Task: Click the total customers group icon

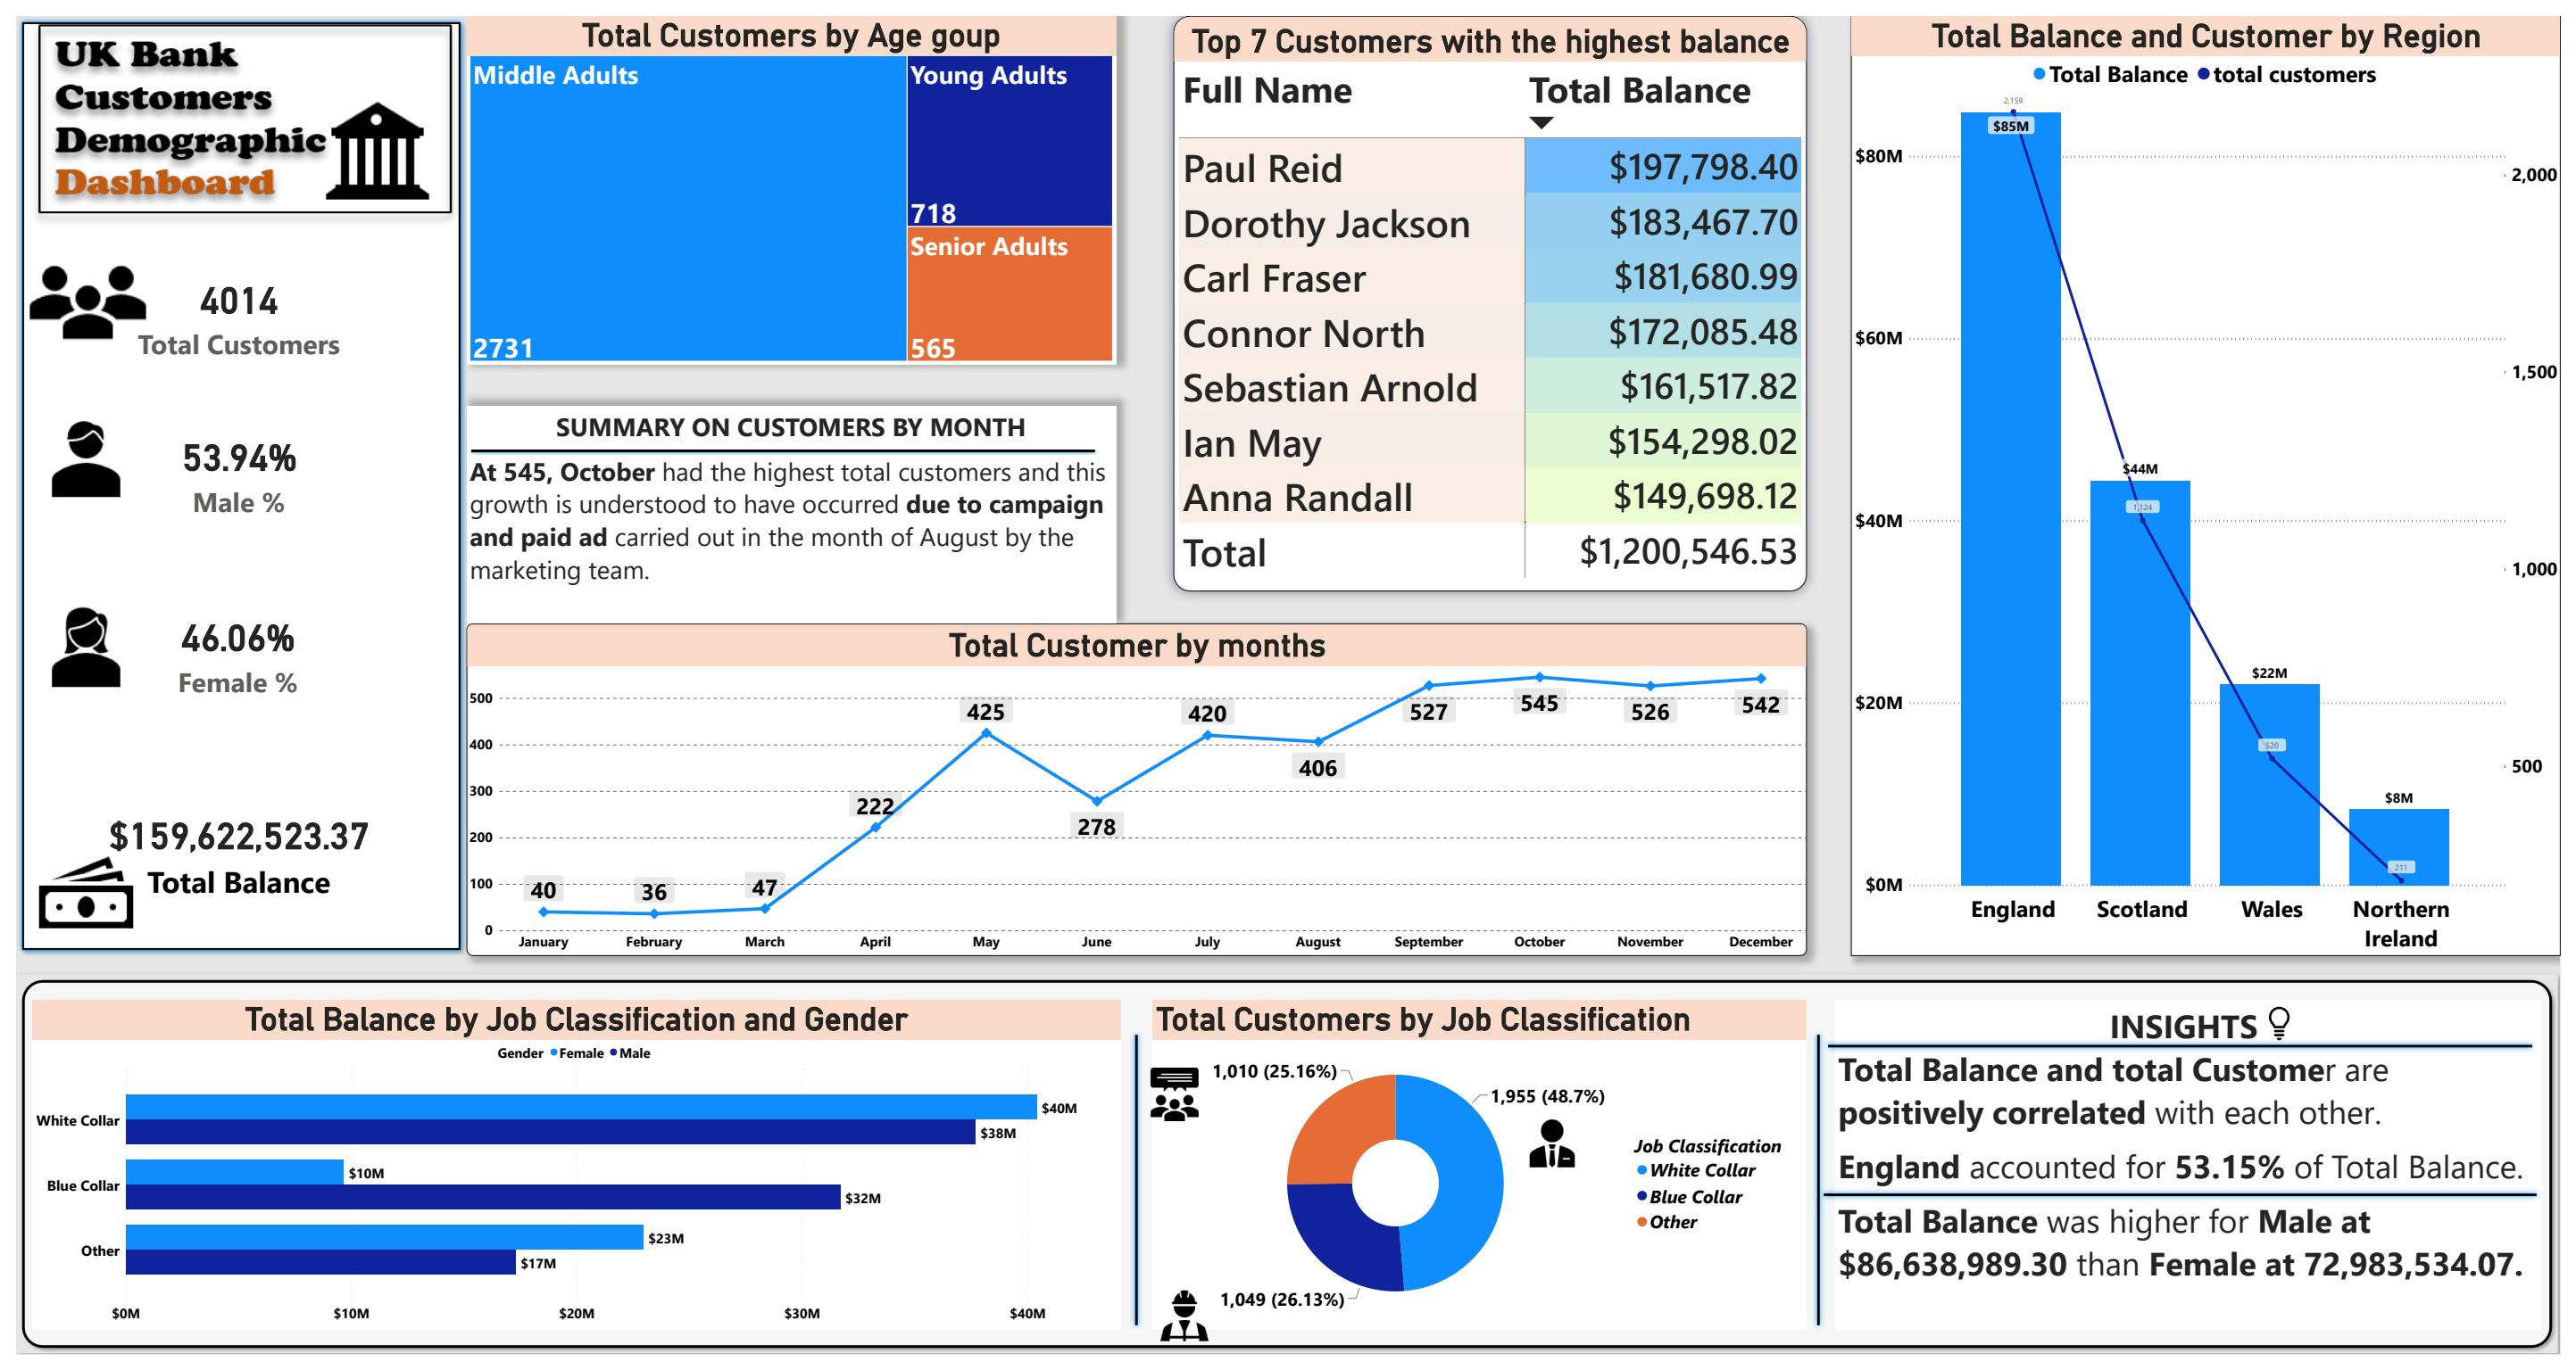Action: click(x=87, y=301)
